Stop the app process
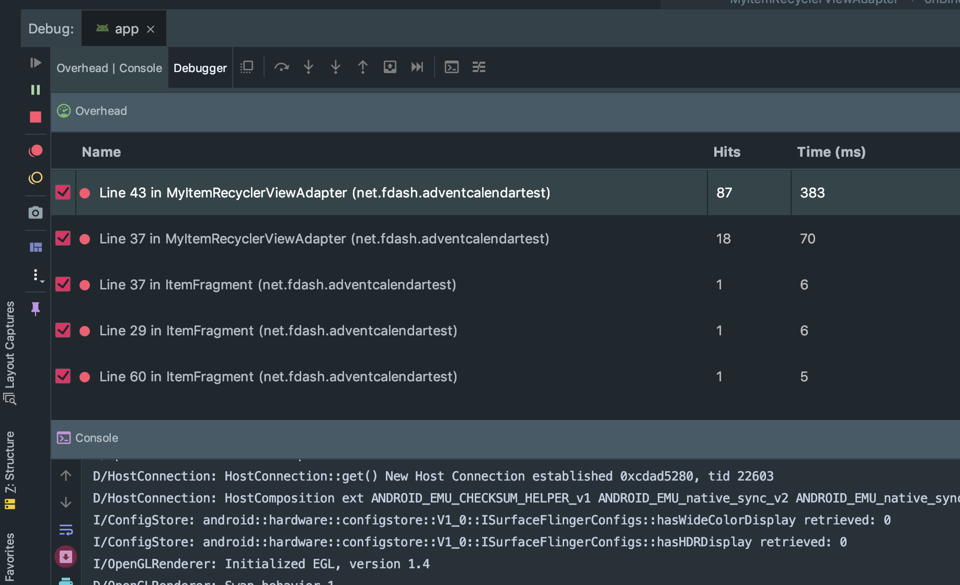Screen dimensions: 960x585 [x=36, y=117]
